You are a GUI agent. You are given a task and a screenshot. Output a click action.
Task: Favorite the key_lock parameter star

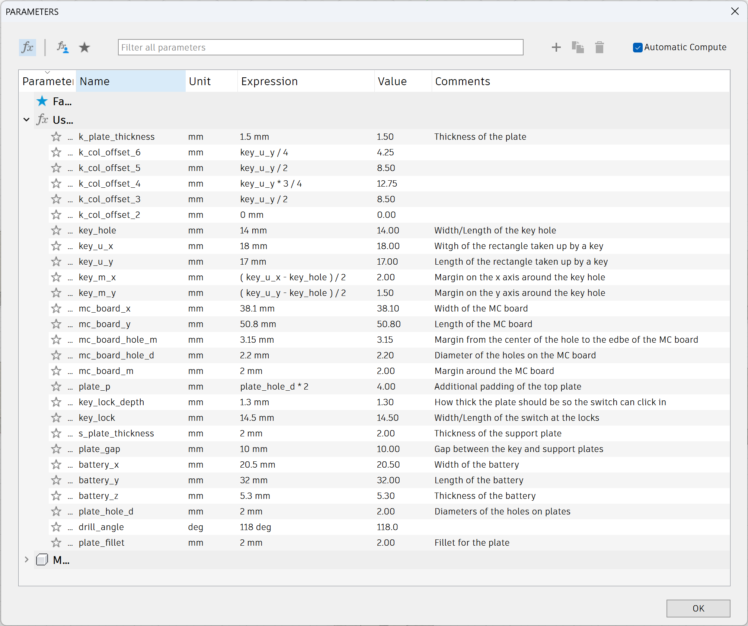(56, 418)
